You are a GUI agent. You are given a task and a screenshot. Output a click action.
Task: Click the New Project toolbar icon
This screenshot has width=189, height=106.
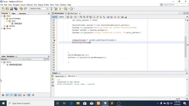pyautogui.click(x=7, y=9)
